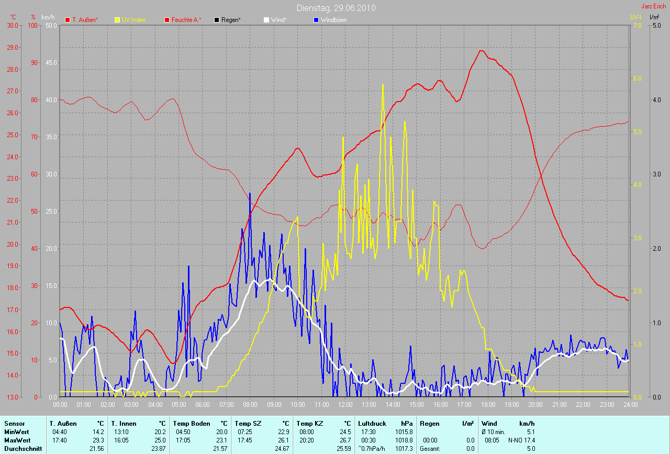
Task: Click the 'Ø 10 min.' wind label
Action: pyautogui.click(x=493, y=432)
